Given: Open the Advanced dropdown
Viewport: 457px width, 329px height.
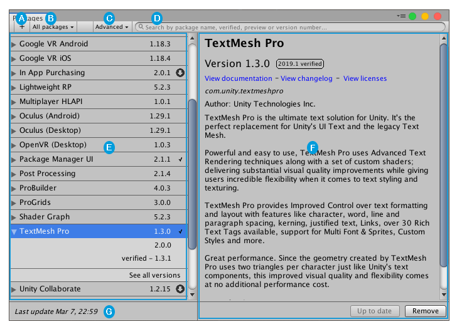Looking at the screenshot, I should coord(112,27).
